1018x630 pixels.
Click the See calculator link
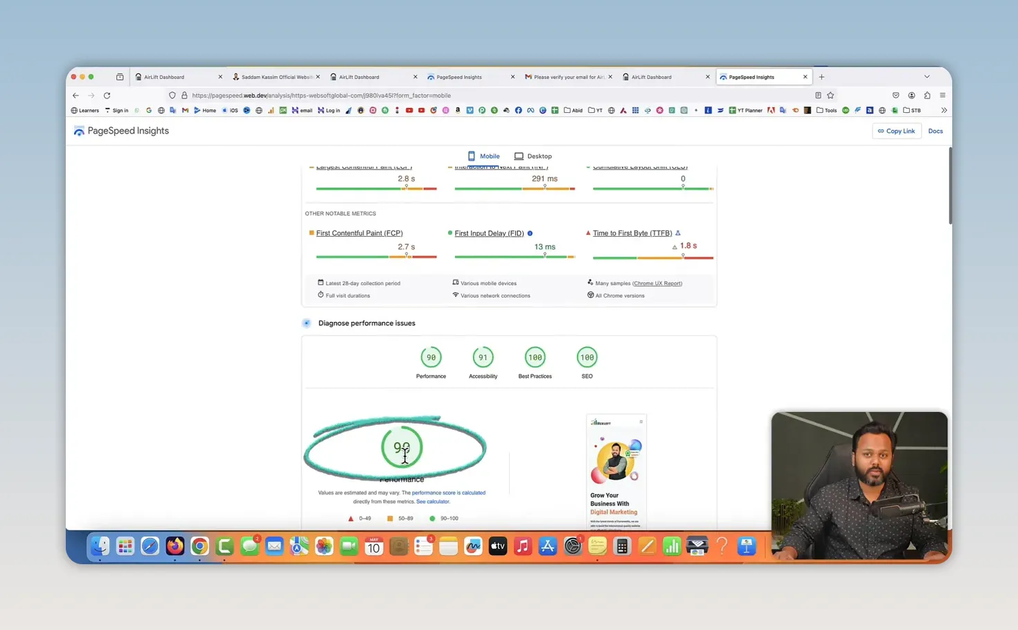tap(433, 501)
